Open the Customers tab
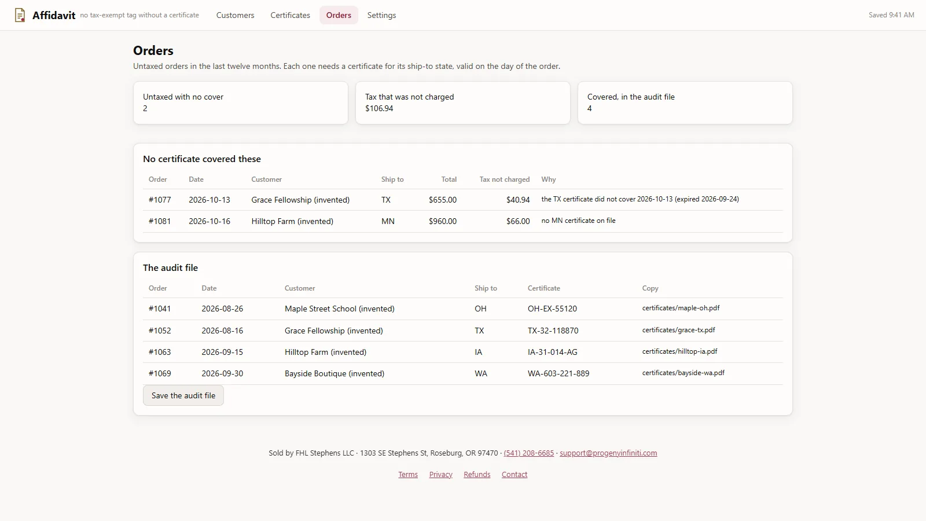The image size is (926, 521). (x=235, y=15)
